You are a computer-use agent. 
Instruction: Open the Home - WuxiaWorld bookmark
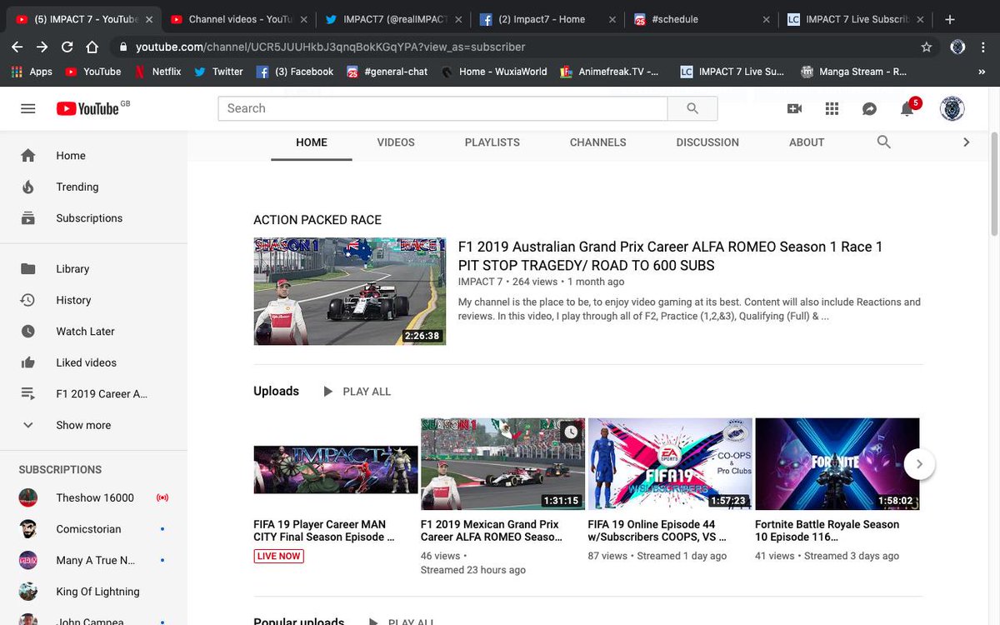coord(494,72)
